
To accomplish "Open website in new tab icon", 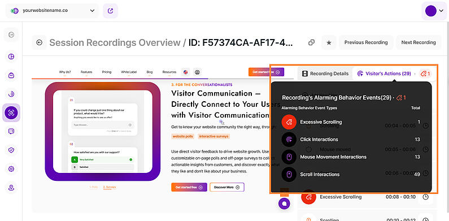I will [x=110, y=11].
